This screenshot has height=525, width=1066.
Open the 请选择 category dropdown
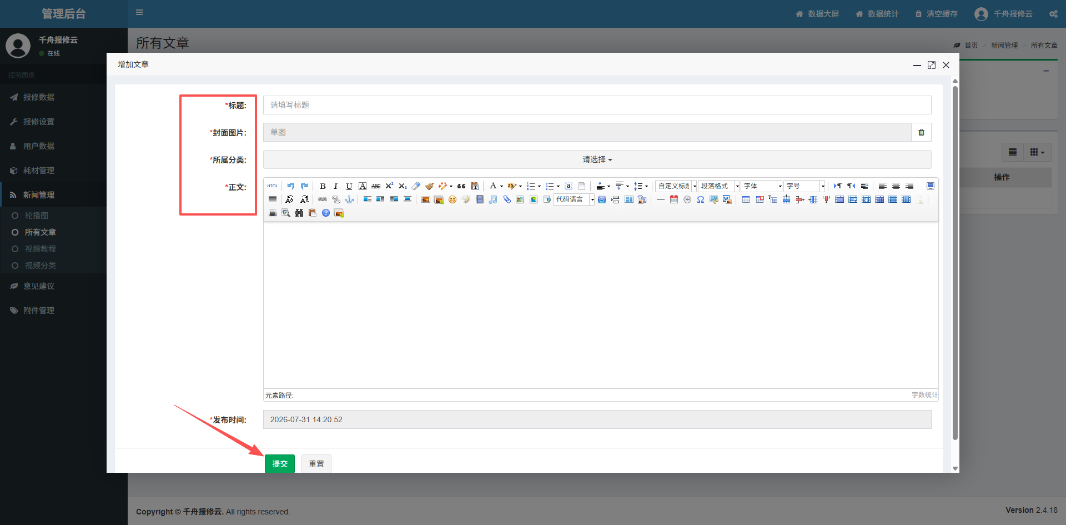coord(597,159)
